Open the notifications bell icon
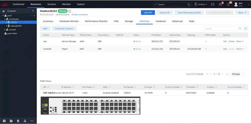Image resolution: width=251 pixels, height=124 pixels. (x=228, y=4)
